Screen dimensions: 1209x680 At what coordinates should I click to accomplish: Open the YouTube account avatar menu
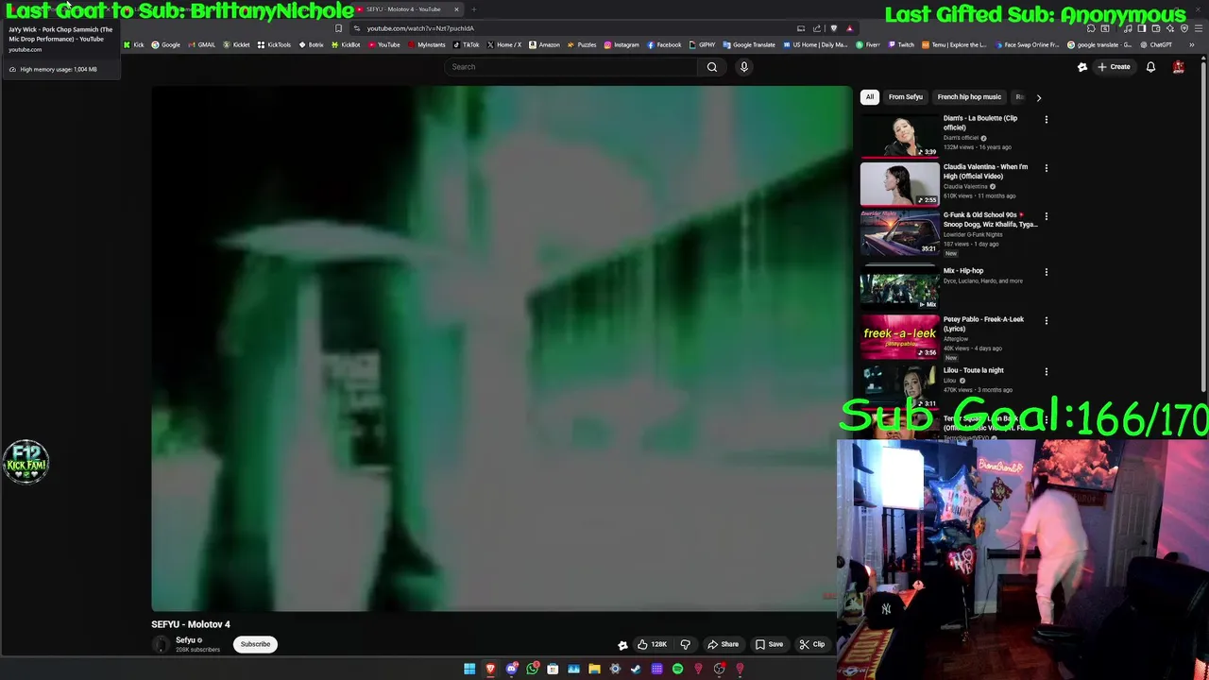[1178, 67]
